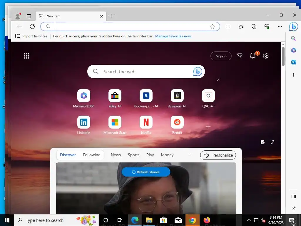
Task: Show more feed categories ellipsis
Action: click(190, 155)
